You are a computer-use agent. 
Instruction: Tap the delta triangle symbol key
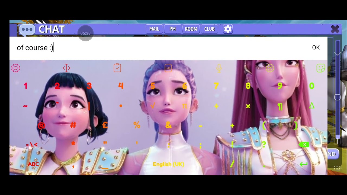pos(311,106)
